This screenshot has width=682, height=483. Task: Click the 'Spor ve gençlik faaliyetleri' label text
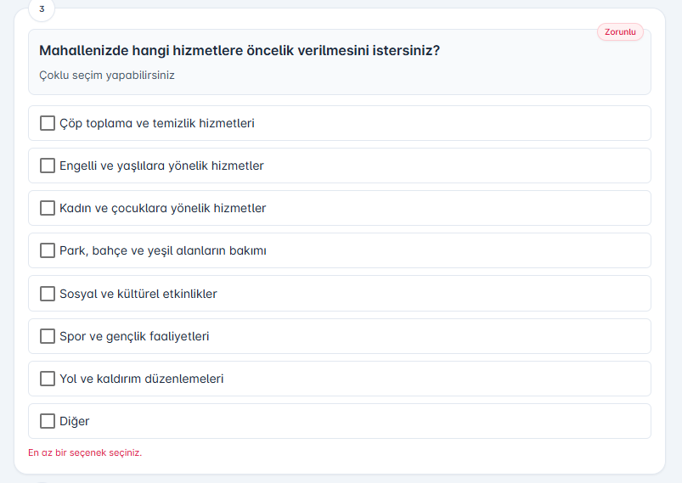134,336
